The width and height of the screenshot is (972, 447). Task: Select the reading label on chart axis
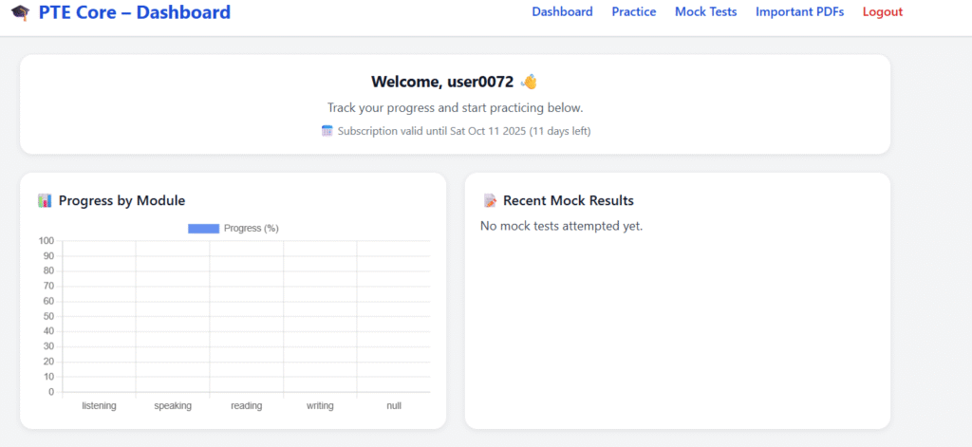[x=246, y=406]
